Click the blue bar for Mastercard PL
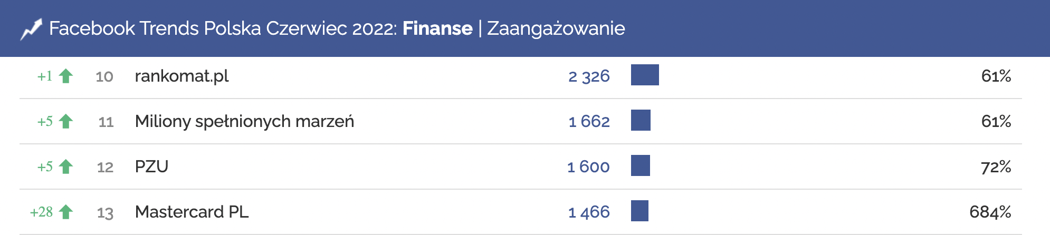The image size is (1050, 235). 639,211
